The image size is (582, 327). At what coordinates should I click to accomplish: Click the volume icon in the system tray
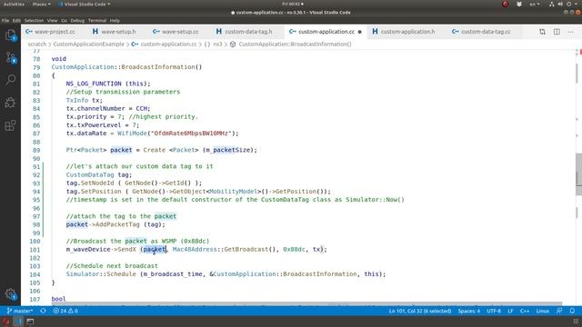[x=560, y=4]
